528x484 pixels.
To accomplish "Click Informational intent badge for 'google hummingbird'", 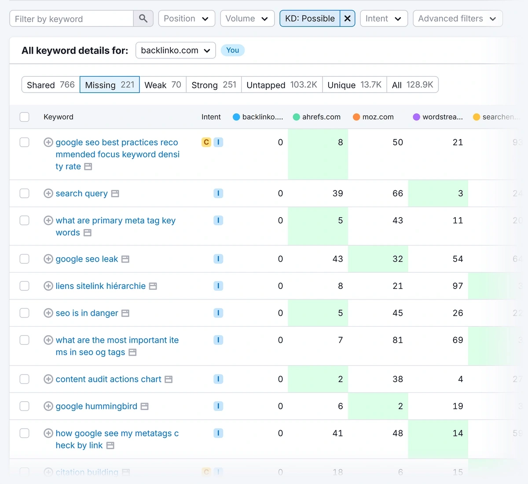I will coord(218,406).
